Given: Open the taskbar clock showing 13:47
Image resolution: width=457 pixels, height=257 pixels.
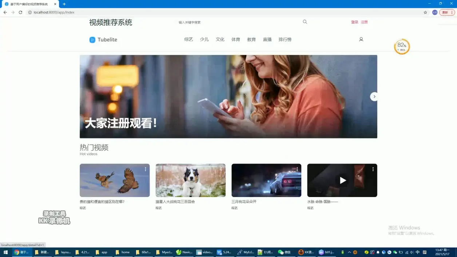Looking at the screenshot, I should [442, 252].
